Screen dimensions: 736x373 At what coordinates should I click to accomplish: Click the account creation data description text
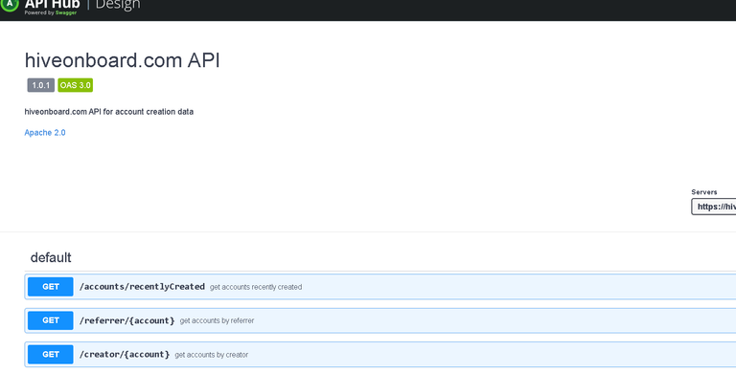(109, 112)
